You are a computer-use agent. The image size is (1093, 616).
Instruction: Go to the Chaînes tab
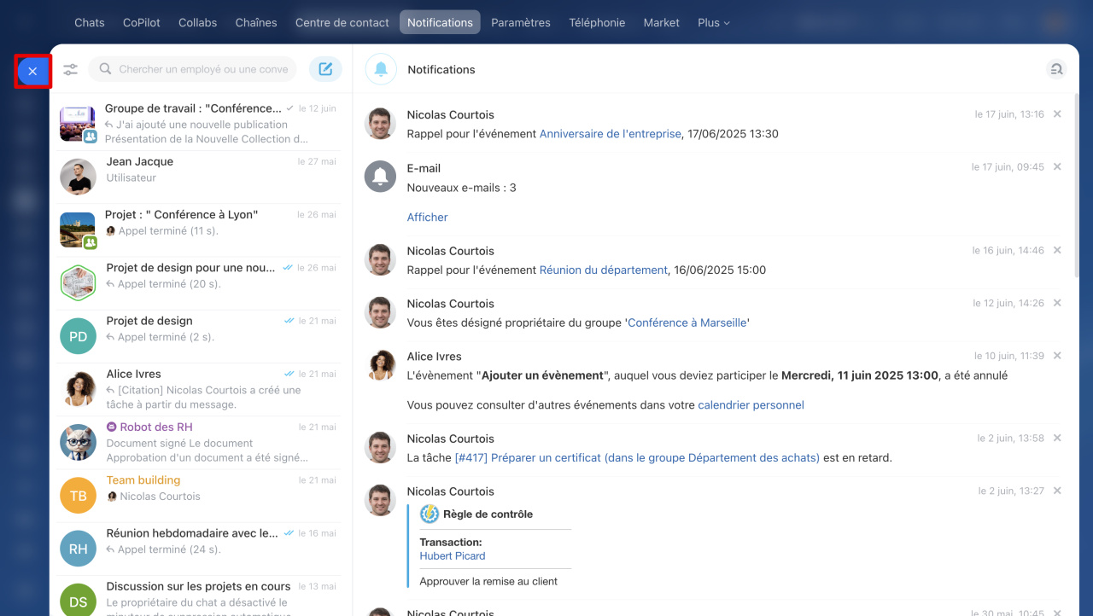pyautogui.click(x=256, y=22)
